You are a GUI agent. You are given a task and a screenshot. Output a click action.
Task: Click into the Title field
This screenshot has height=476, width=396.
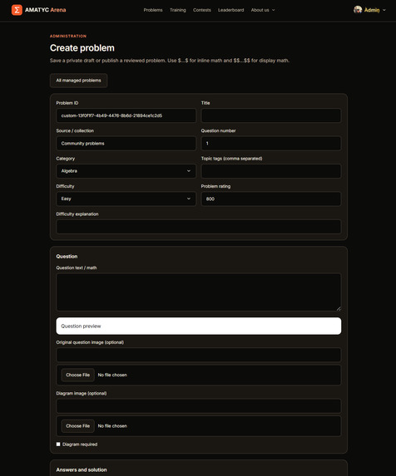click(x=270, y=115)
